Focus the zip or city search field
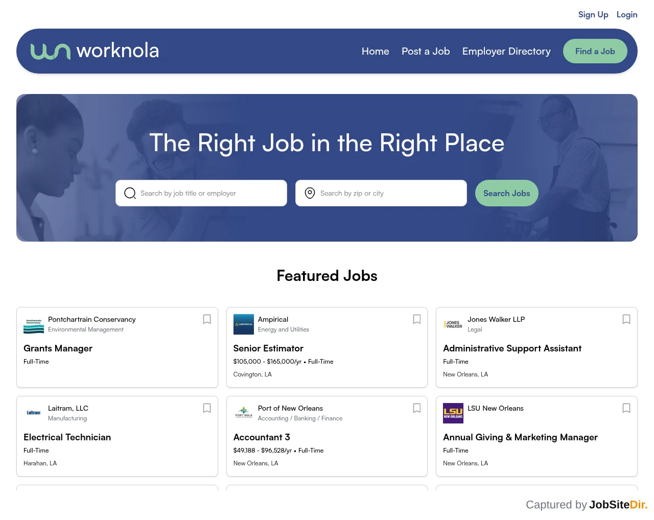This screenshot has height=520, width=654. tap(381, 193)
